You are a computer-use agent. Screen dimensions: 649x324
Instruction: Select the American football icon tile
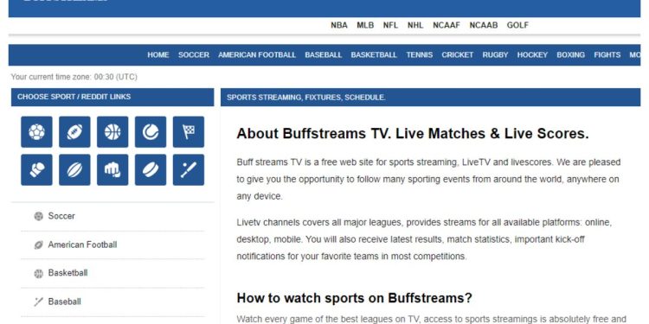pyautogui.click(x=74, y=132)
